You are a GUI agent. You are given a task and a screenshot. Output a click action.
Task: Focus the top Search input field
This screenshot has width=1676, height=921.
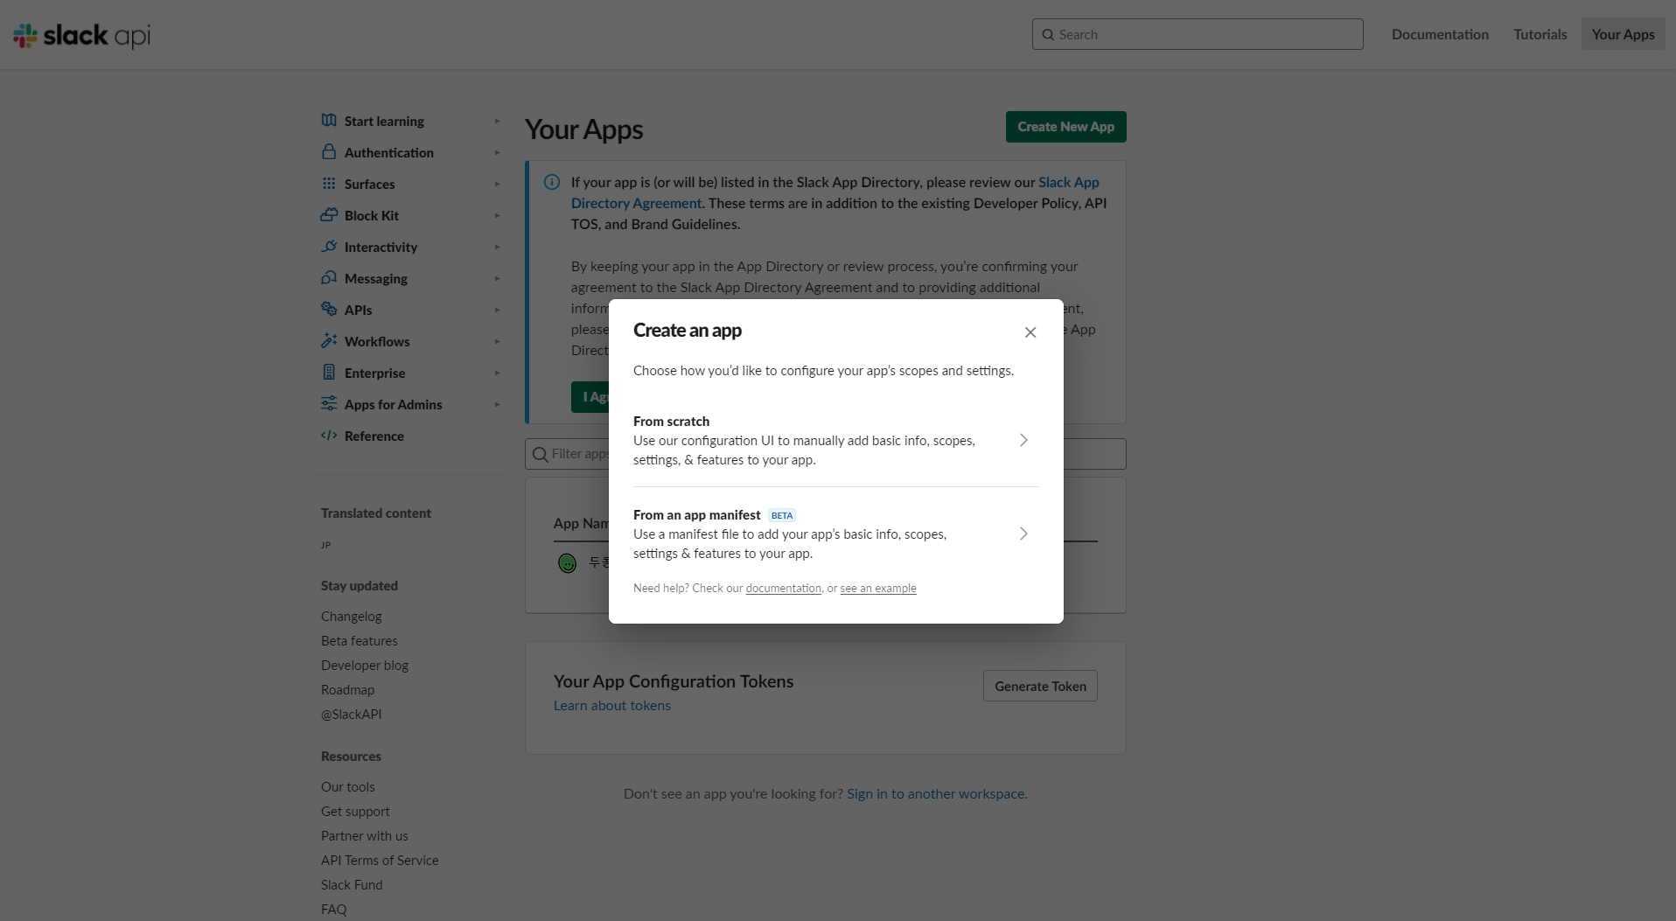[1198, 34]
